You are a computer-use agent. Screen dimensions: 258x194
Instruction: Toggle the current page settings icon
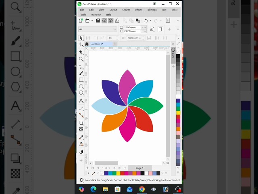pyautogui.click(x=152, y=30)
